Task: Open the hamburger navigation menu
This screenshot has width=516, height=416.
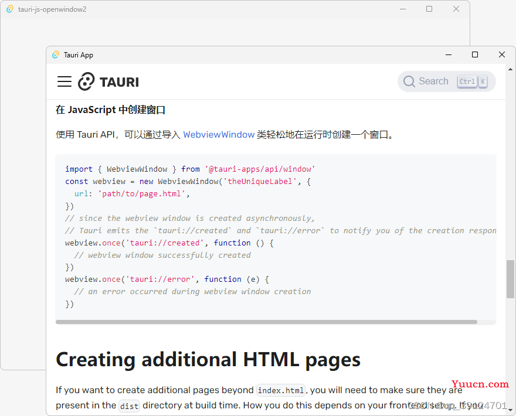Action: tap(64, 81)
